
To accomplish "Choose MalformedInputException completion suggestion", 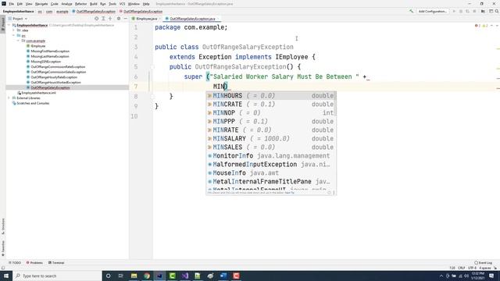I will pos(271,165).
